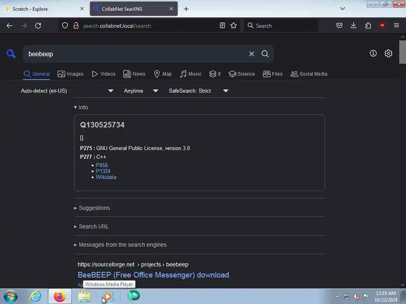Viewport: 406px width, 304px height.
Task: Click the sourceforge.net result URL
Action: coord(133,264)
